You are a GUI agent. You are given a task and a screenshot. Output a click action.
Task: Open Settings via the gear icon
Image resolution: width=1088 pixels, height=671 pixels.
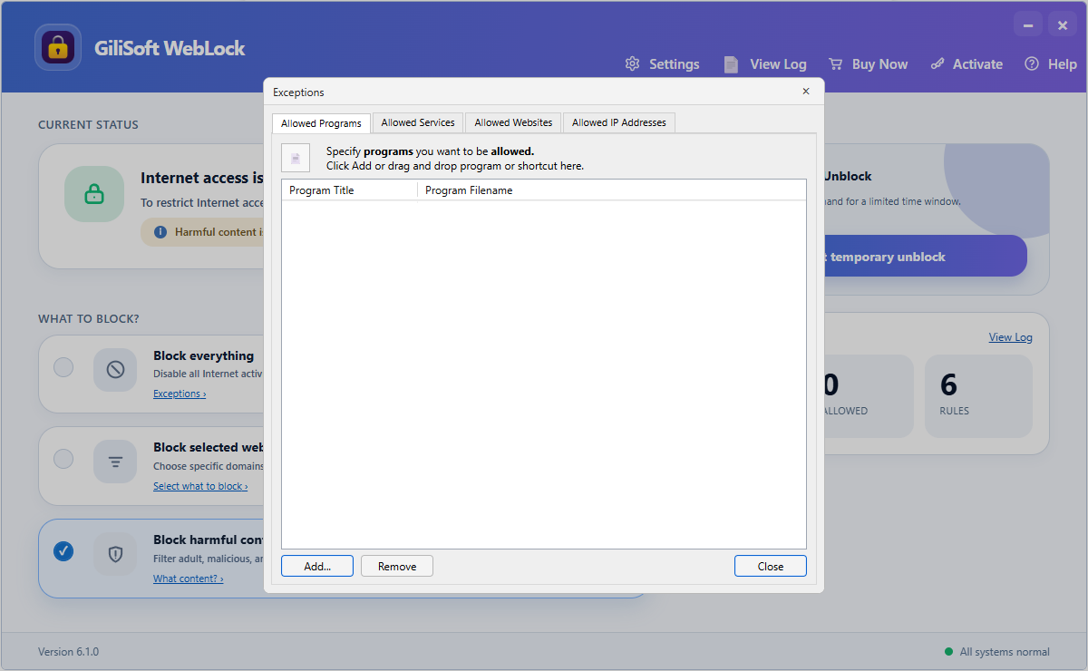pyautogui.click(x=632, y=63)
